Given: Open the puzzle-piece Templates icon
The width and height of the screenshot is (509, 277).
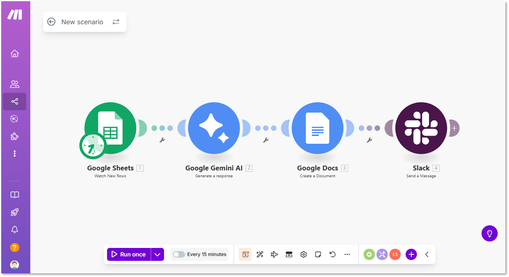Looking at the screenshot, I should 15,136.
